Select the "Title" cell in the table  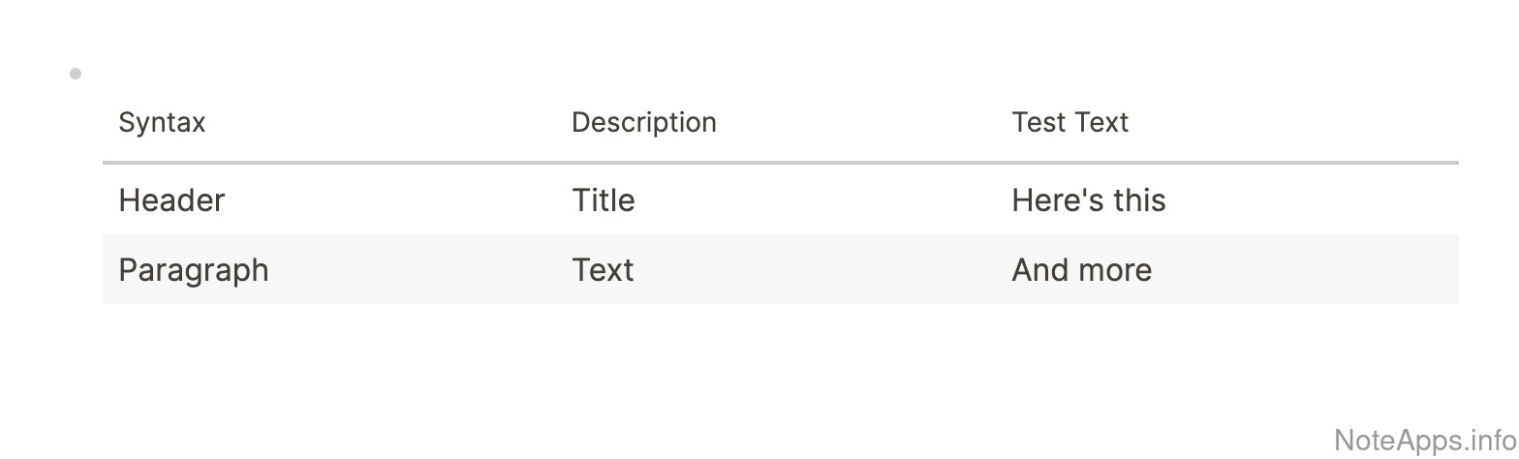coord(603,200)
